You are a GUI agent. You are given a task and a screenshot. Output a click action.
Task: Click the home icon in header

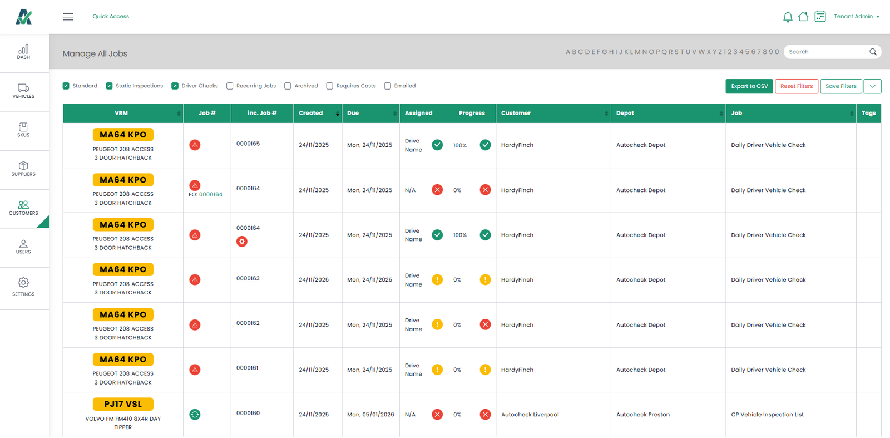(x=803, y=17)
